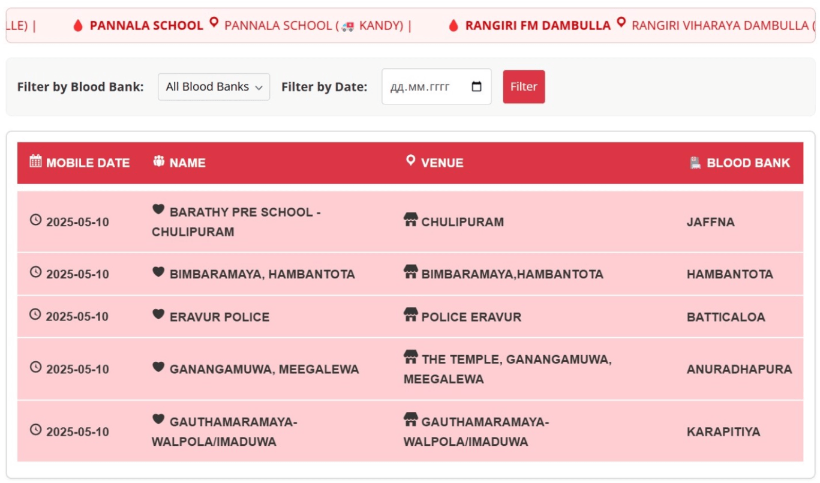Click the Gauthamaramaya-Walpola/Imaduwa venue text
This screenshot has height=483, width=820.
click(x=476, y=432)
